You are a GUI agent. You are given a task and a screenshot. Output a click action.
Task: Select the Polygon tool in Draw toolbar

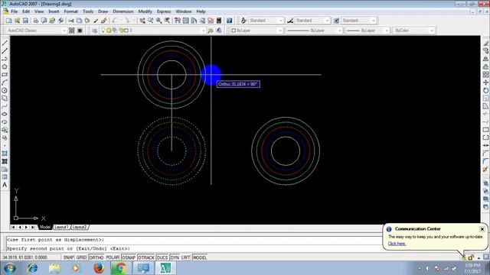[5, 66]
